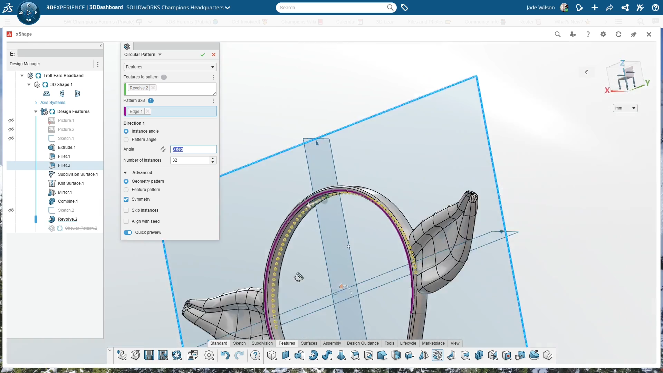Image resolution: width=663 pixels, height=373 pixels.
Task: Click the options gear icon in bottom toolbar
Action: (x=209, y=355)
